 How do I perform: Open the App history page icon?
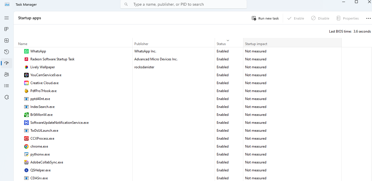[7, 52]
